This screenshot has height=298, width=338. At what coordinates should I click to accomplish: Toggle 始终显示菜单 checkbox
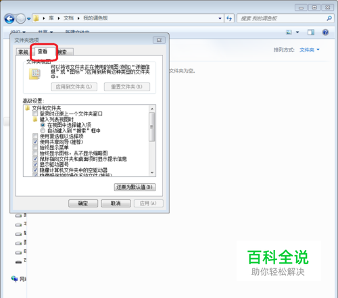coord(35,147)
